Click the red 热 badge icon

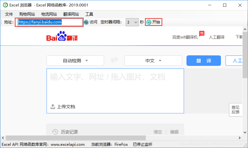(202, 33)
